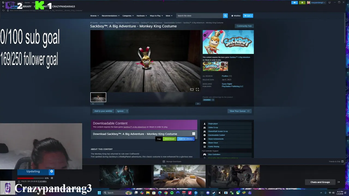Expand the Hardware menu
The width and height of the screenshot is (349, 196).
142,16
